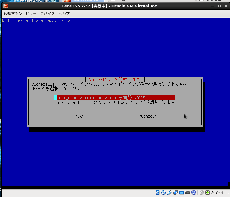
Task: Open the 仮想マシン menu
Action: tap(13, 13)
